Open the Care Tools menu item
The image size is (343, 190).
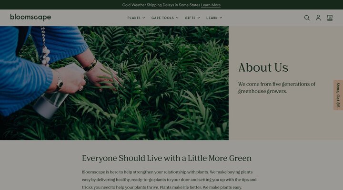[162, 18]
